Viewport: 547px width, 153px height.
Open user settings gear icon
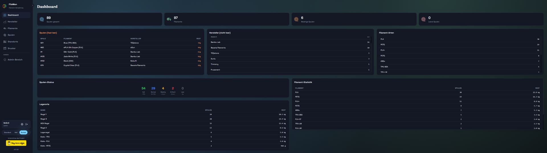[22, 124]
